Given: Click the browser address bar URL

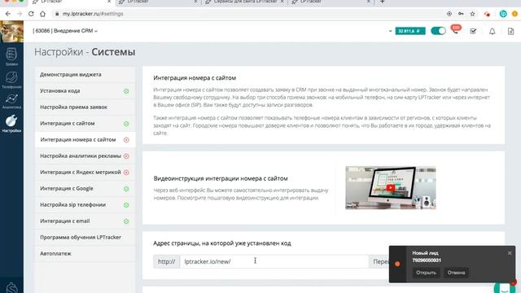Looking at the screenshot, I should point(93,14).
